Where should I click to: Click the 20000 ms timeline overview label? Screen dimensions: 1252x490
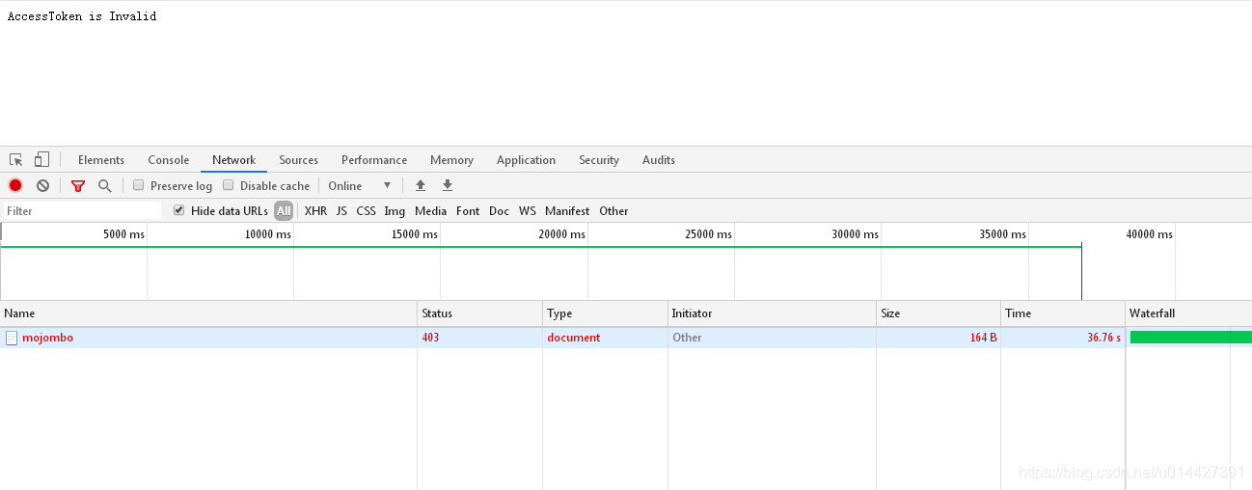point(561,234)
